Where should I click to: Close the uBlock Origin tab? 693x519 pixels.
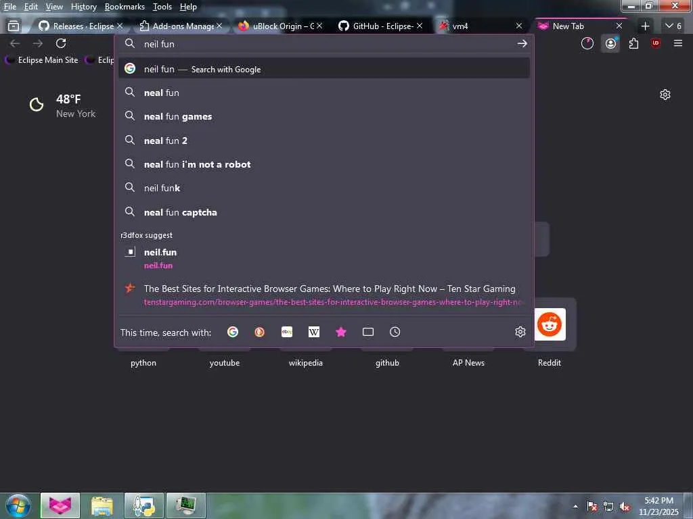click(x=319, y=26)
